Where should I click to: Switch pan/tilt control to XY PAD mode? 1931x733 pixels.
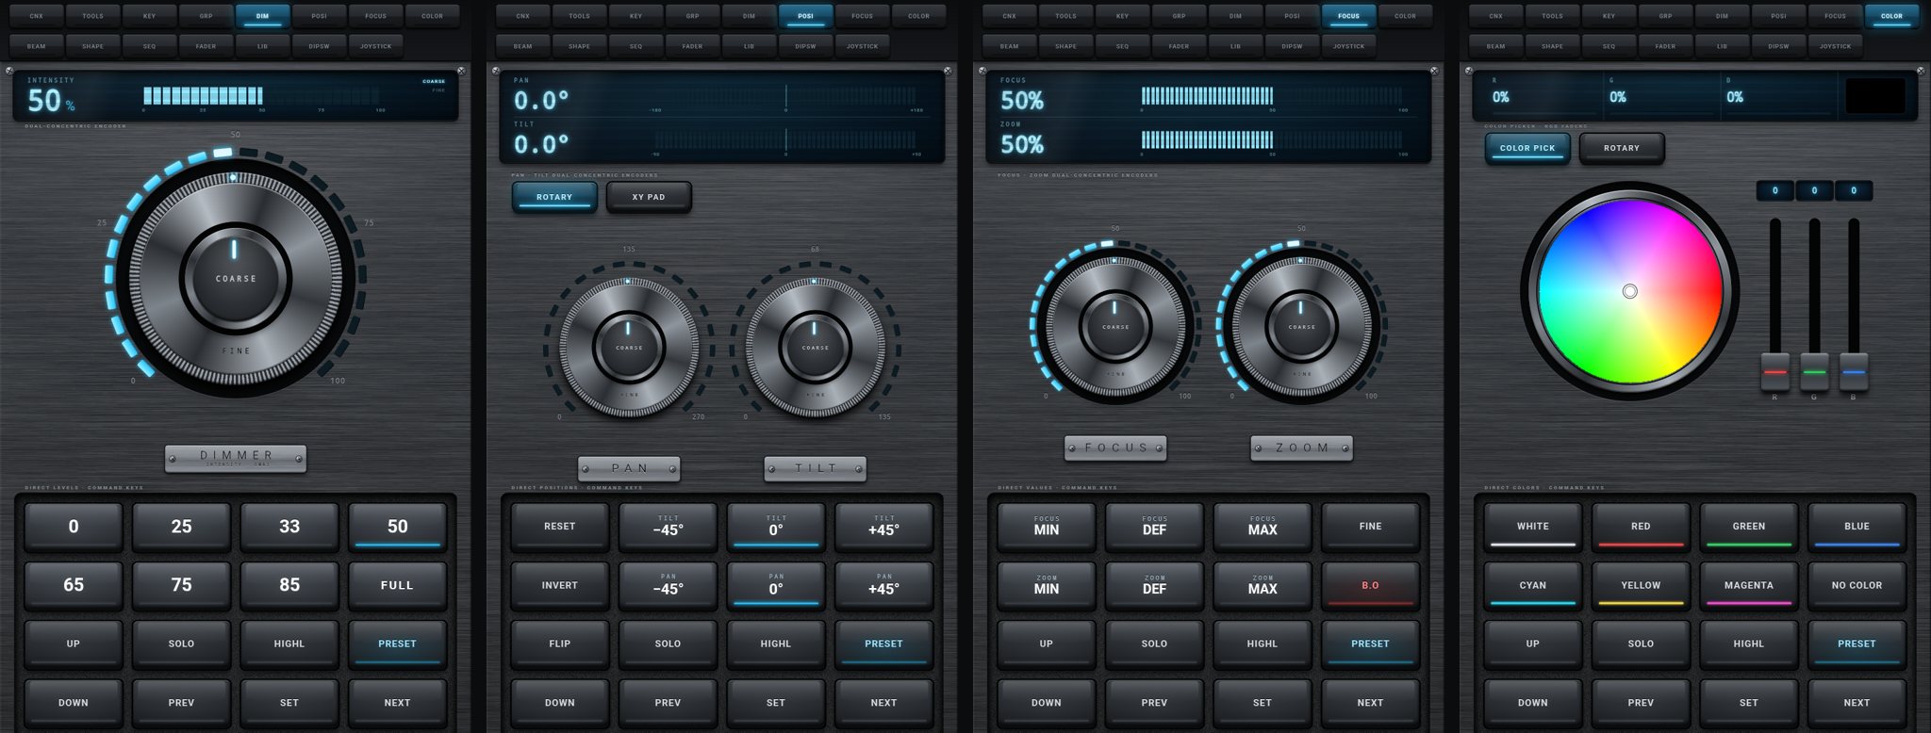(x=649, y=197)
